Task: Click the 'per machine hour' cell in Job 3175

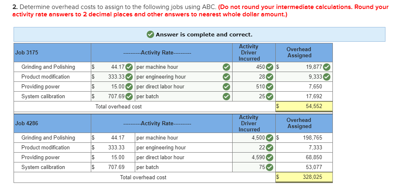Action: pyautogui.click(x=183, y=67)
